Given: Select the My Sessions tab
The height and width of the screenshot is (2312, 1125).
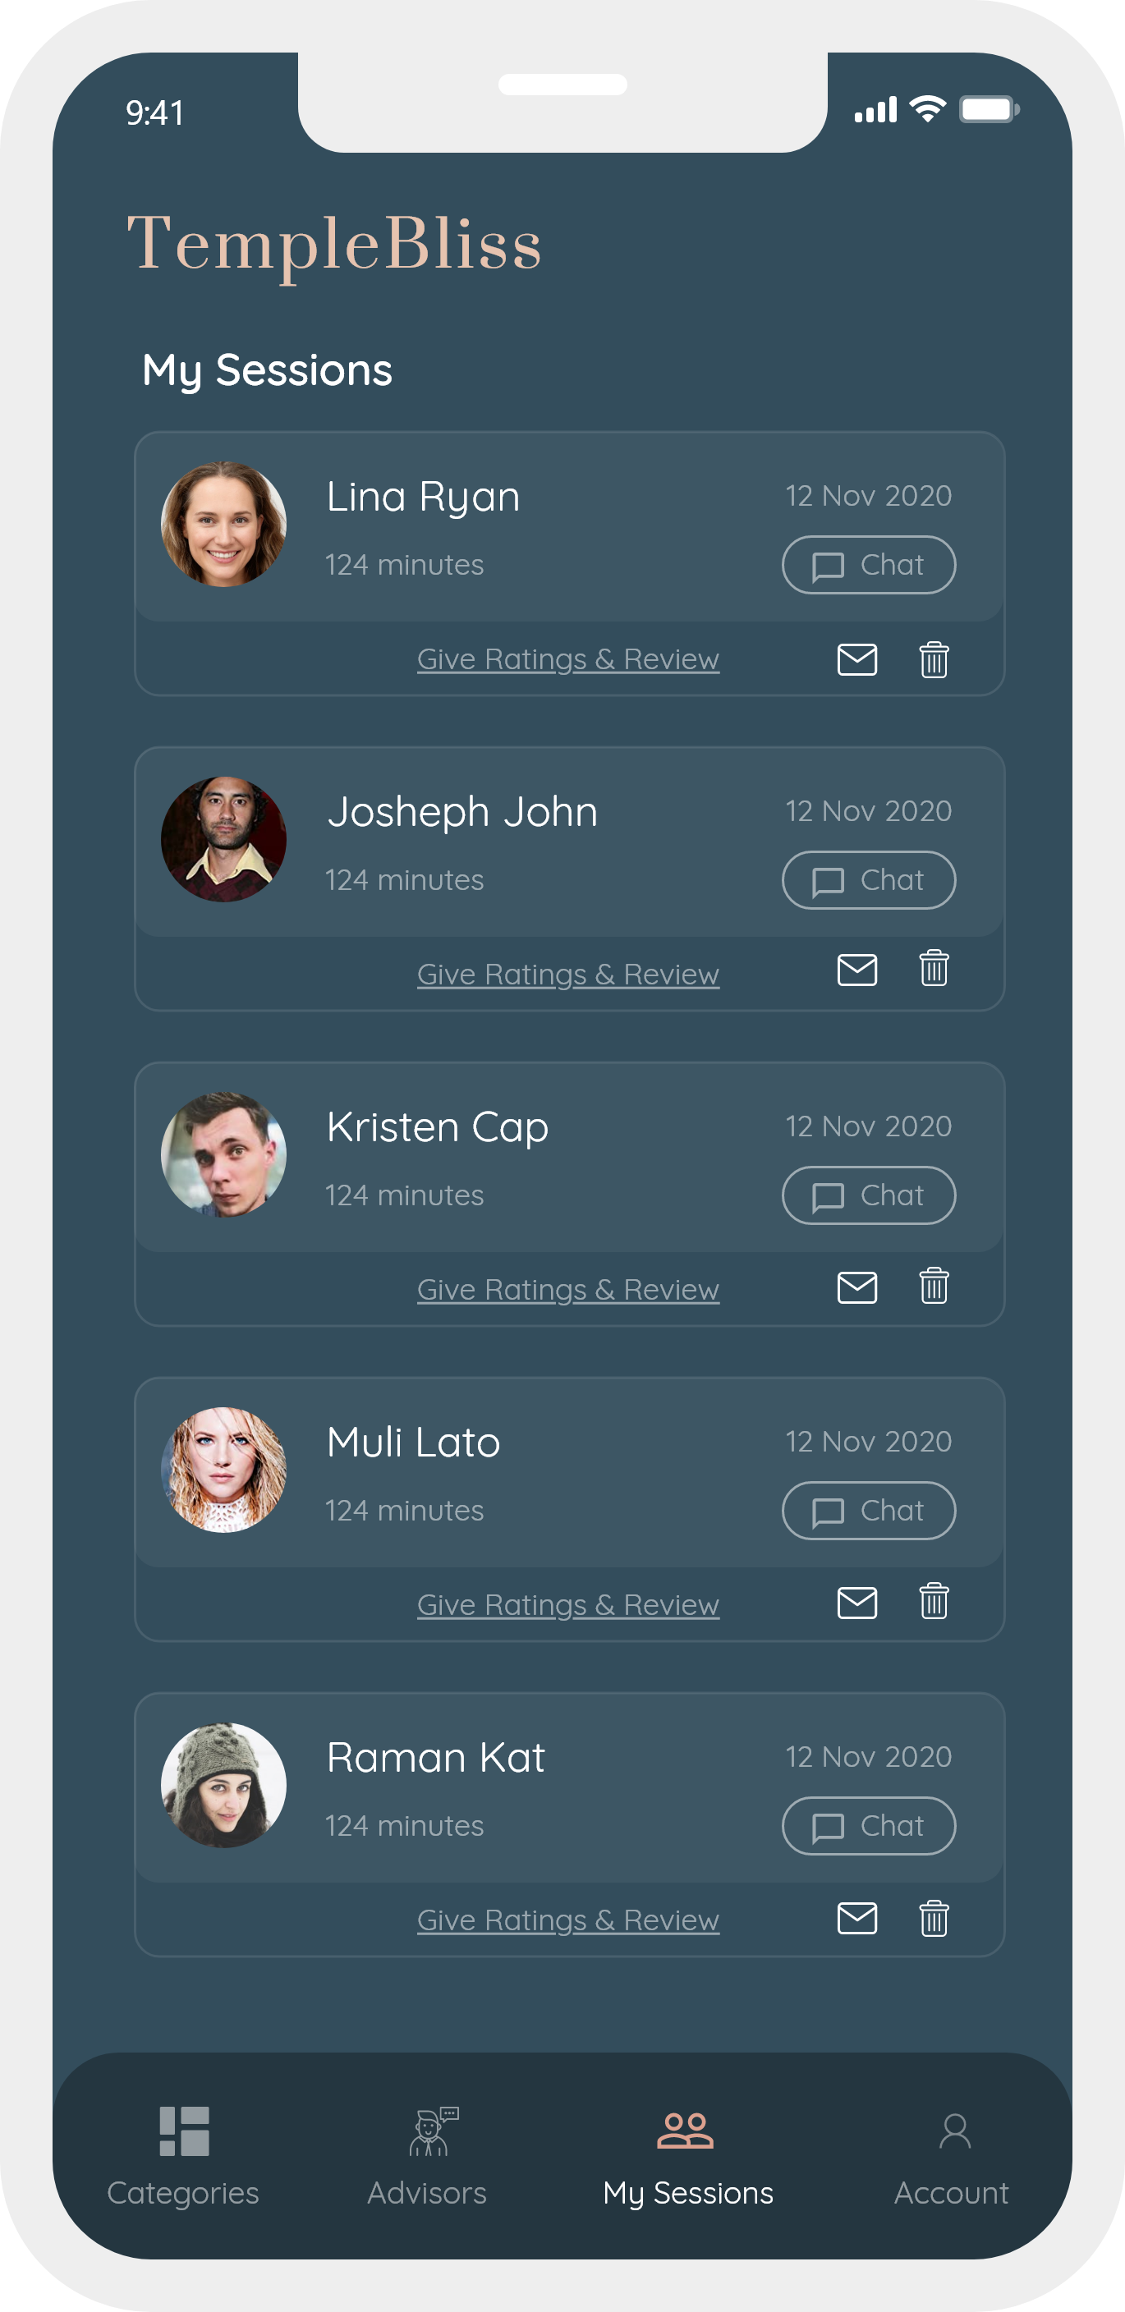Looking at the screenshot, I should (x=688, y=2155).
